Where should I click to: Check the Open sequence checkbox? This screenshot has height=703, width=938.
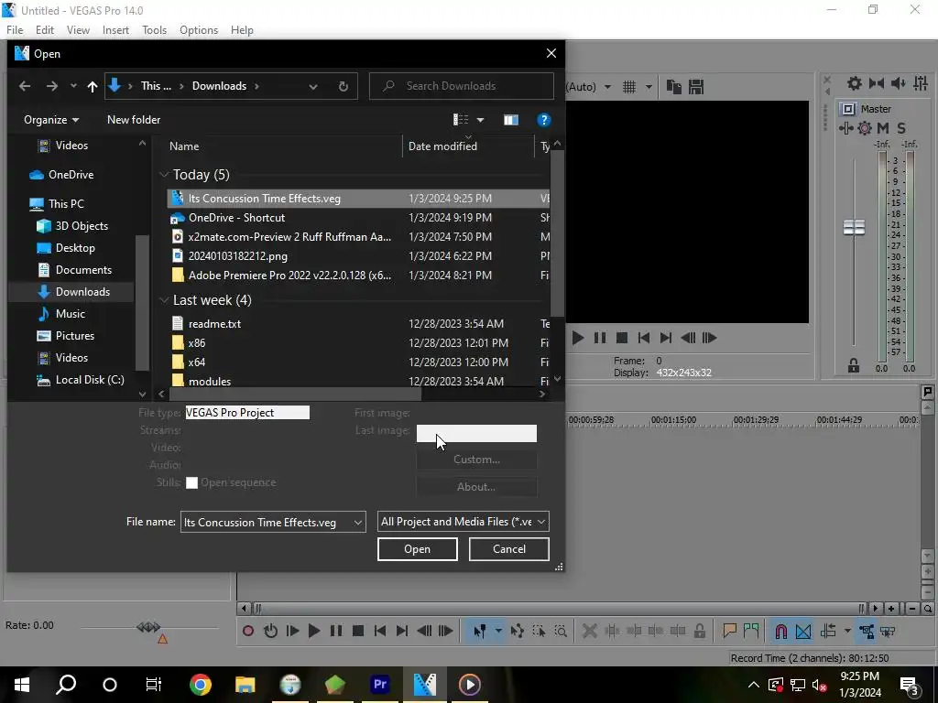(x=191, y=483)
